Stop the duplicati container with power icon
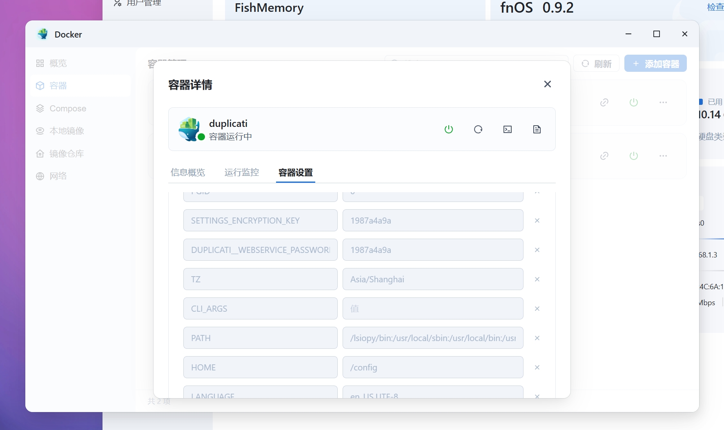The height and width of the screenshot is (430, 724). [x=449, y=129]
